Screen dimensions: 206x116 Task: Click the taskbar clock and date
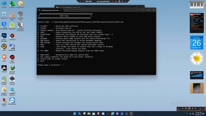[198, 114]
